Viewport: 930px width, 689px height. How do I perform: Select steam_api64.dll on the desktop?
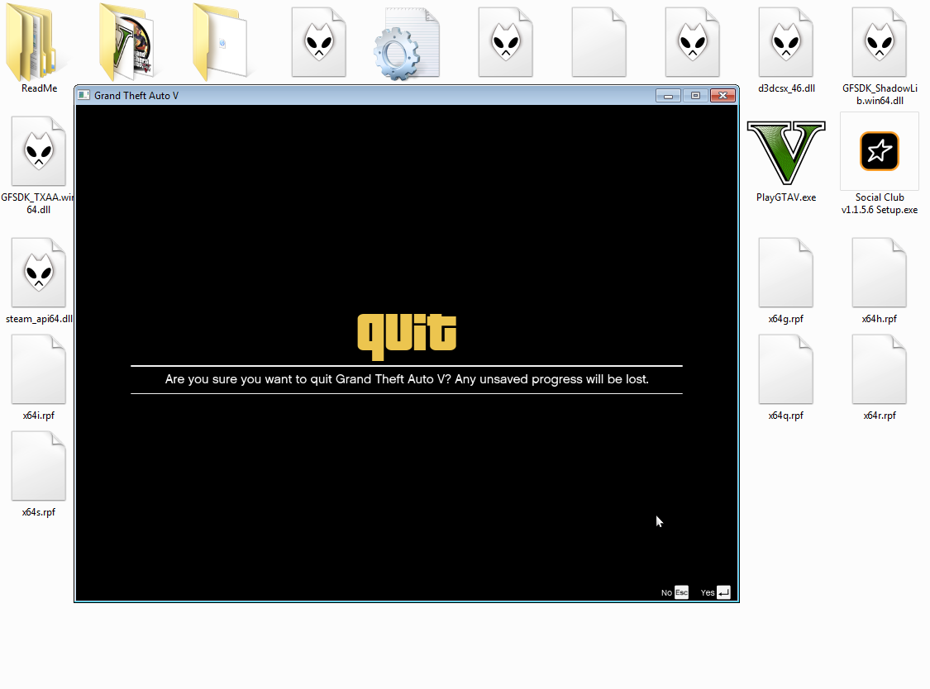[38, 273]
